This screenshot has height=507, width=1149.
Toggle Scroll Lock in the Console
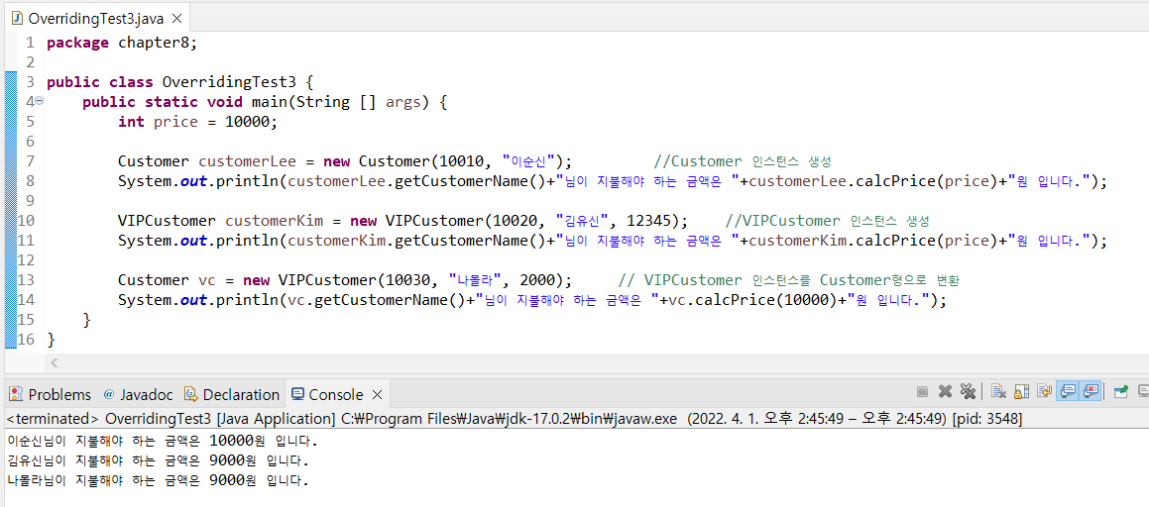1021,392
